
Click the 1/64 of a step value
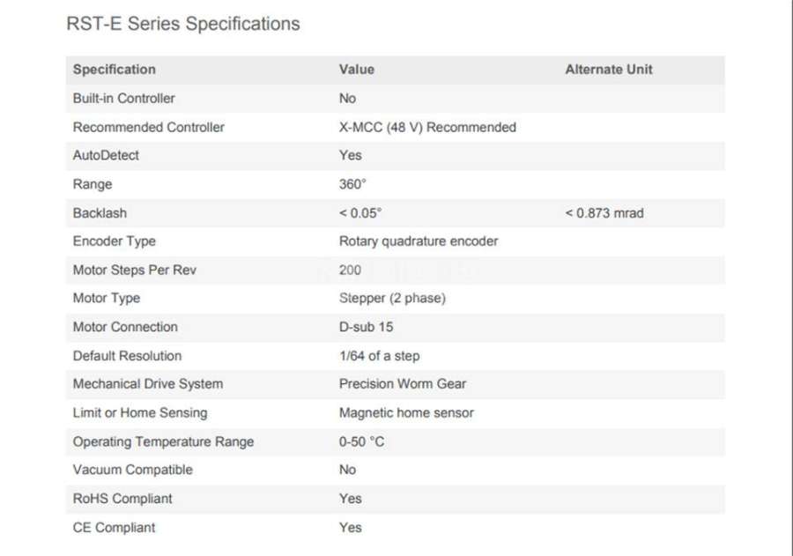[379, 356]
